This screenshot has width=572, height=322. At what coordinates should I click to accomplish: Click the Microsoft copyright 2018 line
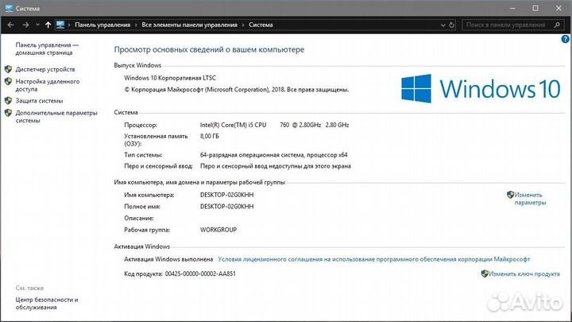237,89
